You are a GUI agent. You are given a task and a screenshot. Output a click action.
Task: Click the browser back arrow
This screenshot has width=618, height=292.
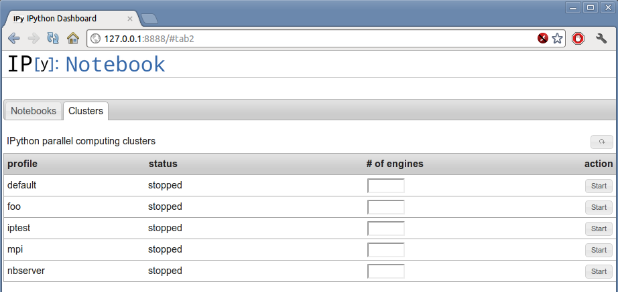(14, 38)
